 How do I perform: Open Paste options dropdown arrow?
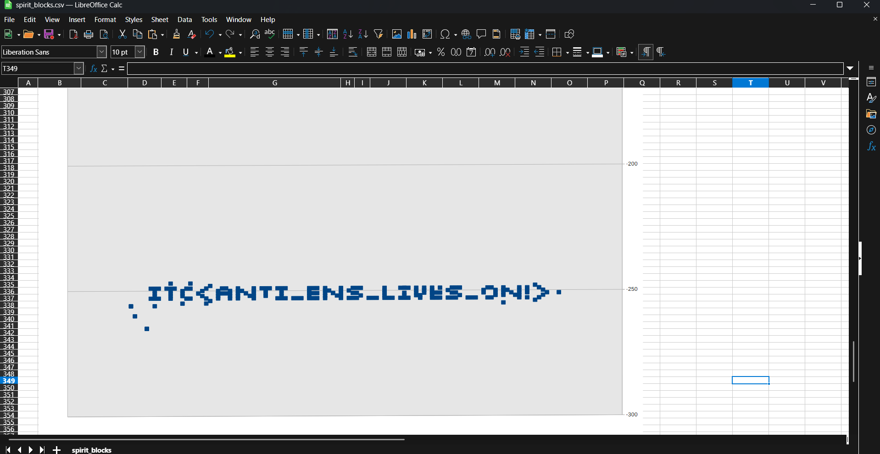point(162,34)
